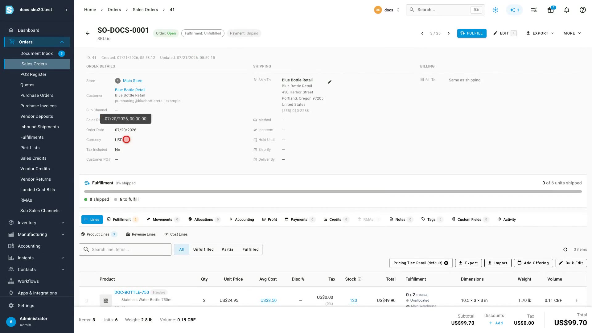
Task: Click the fulfillment shipped progress bar
Action: click(x=333, y=191)
